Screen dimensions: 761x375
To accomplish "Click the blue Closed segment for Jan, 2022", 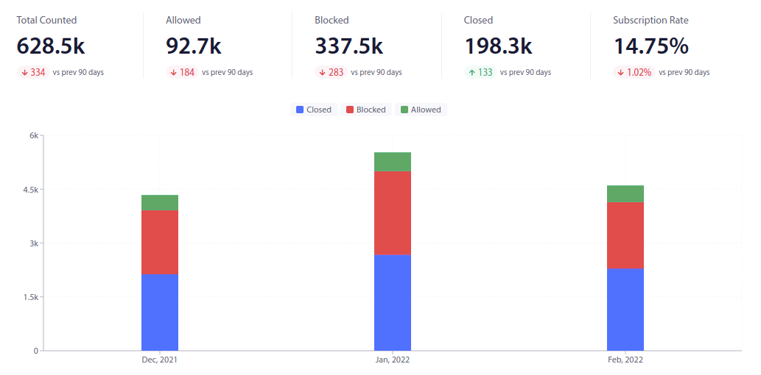I will pyautogui.click(x=393, y=302).
